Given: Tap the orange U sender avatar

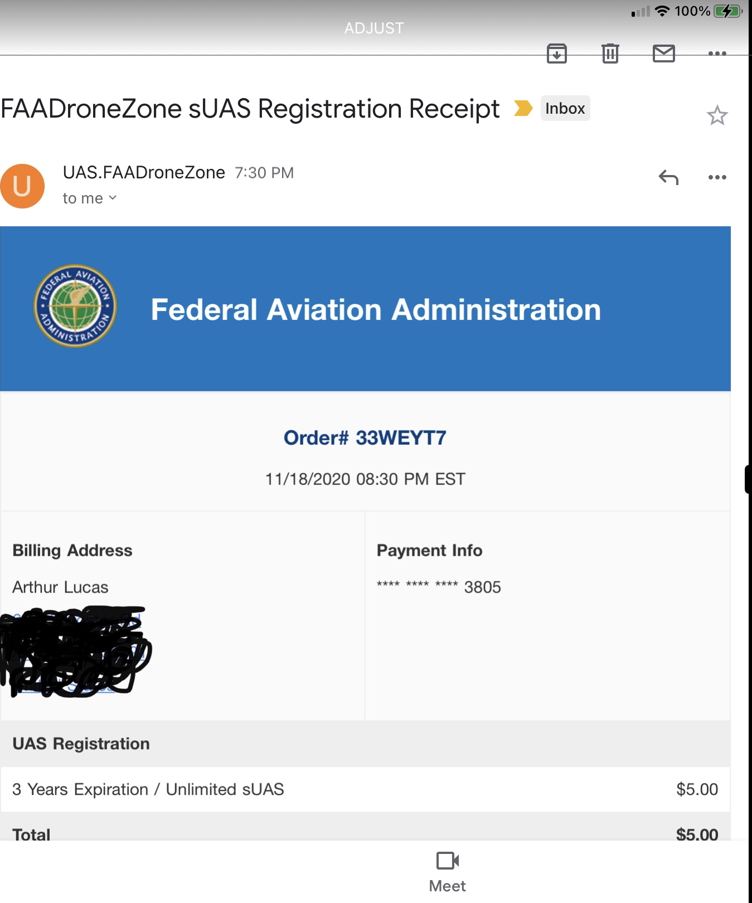Looking at the screenshot, I should [22, 186].
